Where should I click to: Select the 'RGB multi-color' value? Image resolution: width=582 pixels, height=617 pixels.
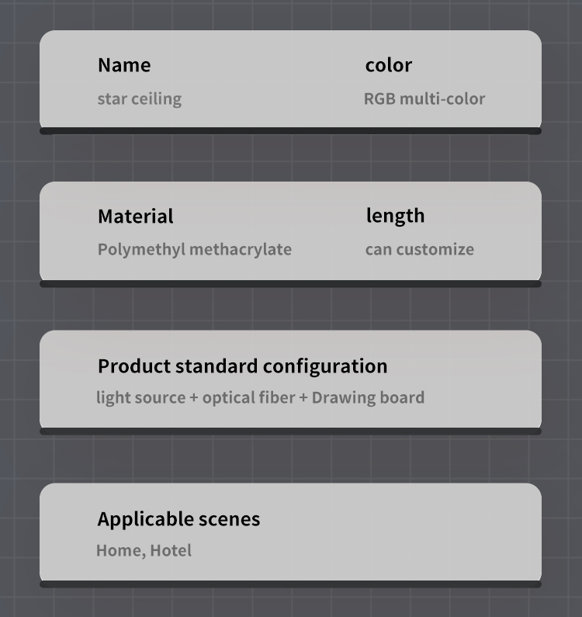[424, 99]
